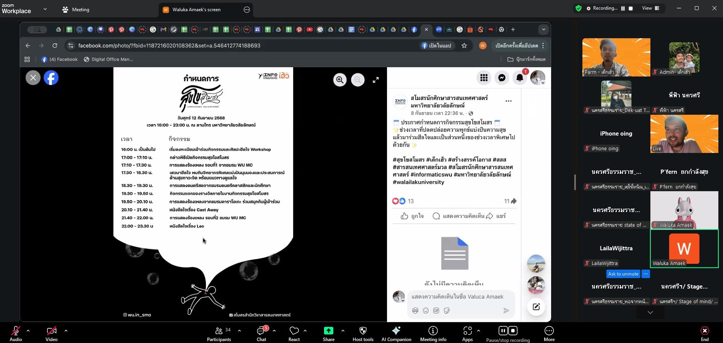This screenshot has width=723, height=343.
Task: Open the Zoom Chat panel
Action: (x=261, y=334)
